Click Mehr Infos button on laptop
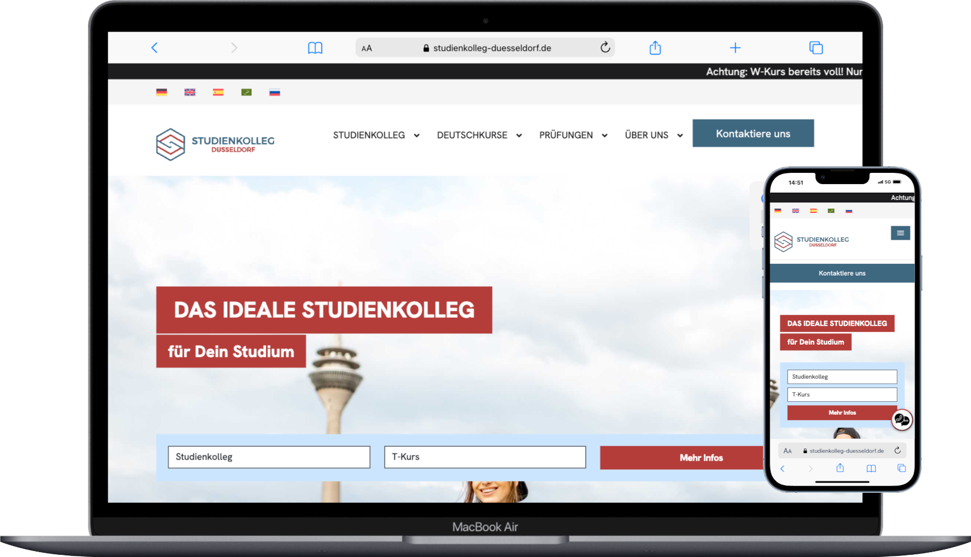Image resolution: width=971 pixels, height=557 pixels. (682, 457)
